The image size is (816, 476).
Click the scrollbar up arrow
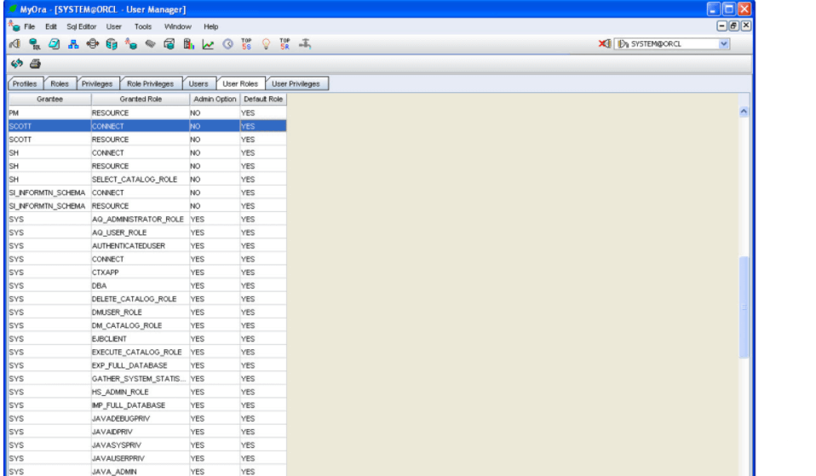pyautogui.click(x=744, y=112)
